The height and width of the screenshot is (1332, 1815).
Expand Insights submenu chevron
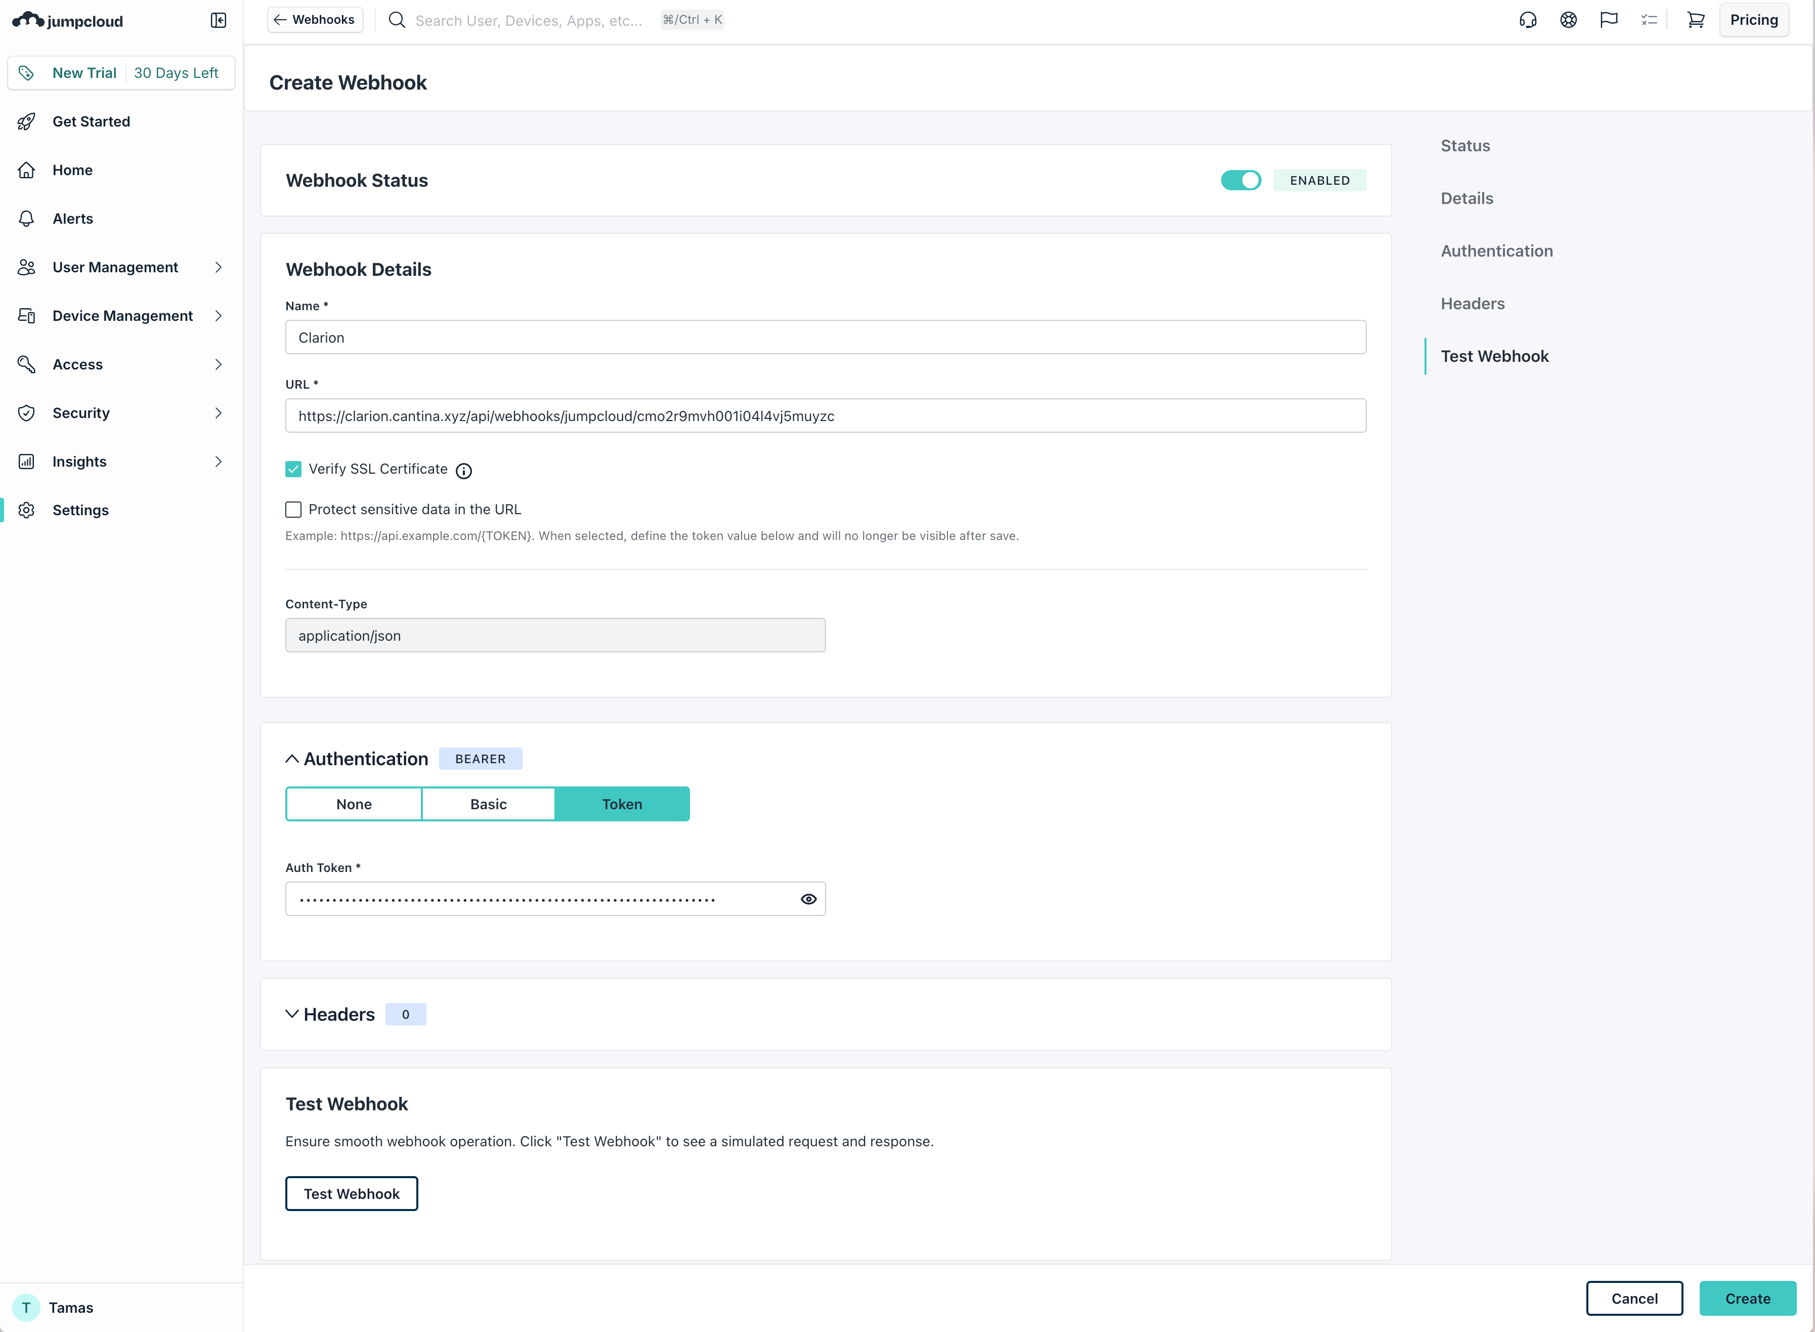219,461
